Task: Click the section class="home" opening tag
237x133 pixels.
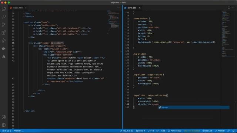Action: [x=36, y=22]
